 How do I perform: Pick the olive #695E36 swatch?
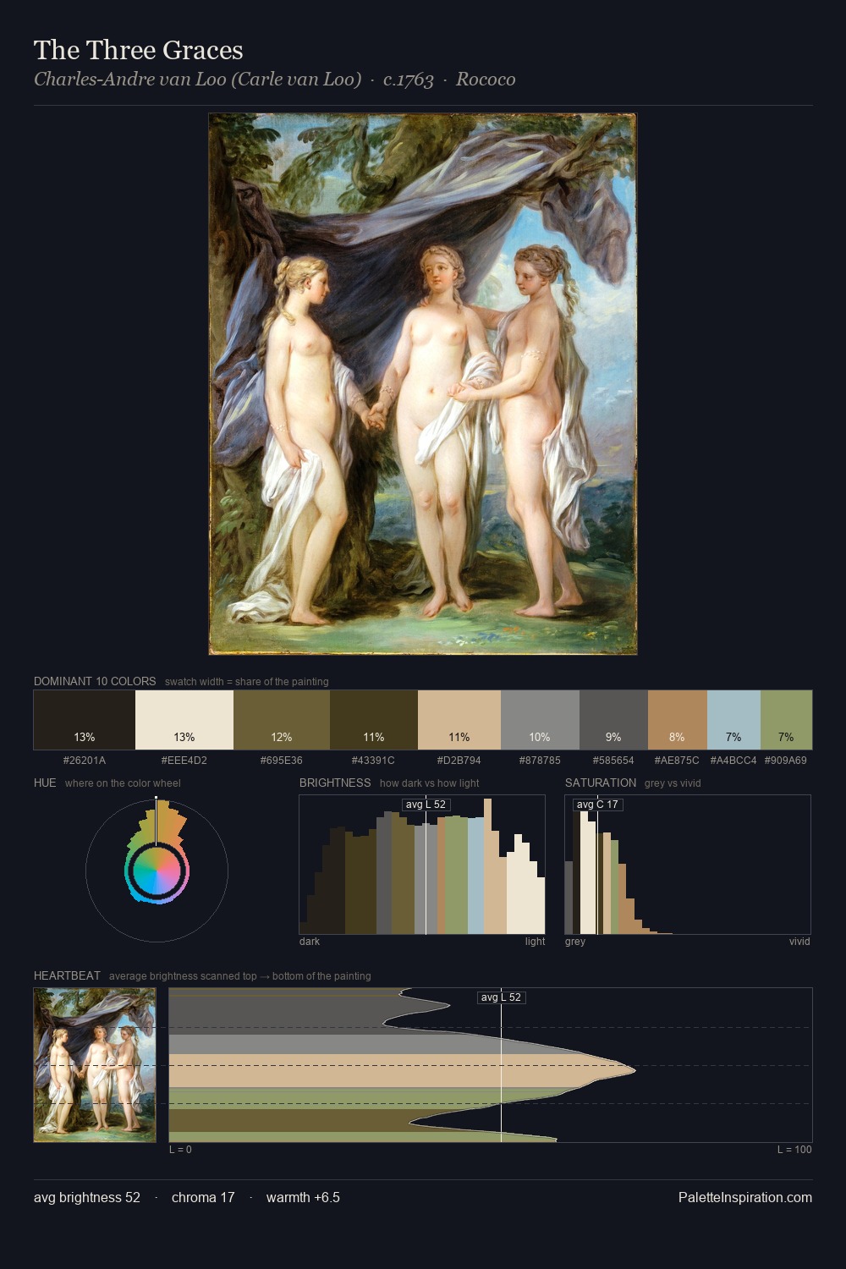[x=282, y=720]
